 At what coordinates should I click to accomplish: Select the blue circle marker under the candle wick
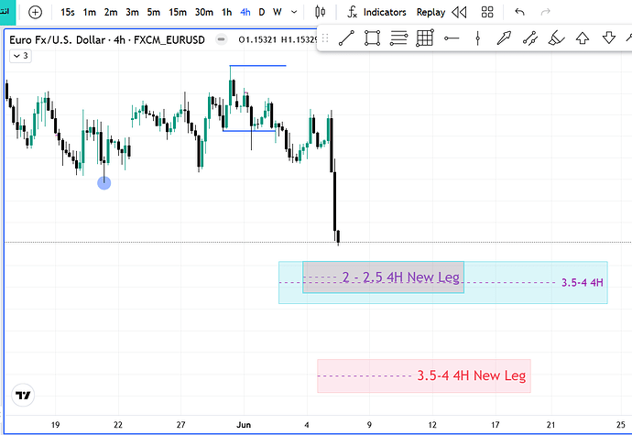pyautogui.click(x=104, y=183)
